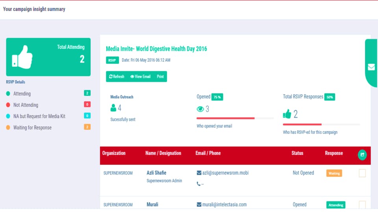Screen dimensions: 378x212
Task: Click the thumbs-up RSVP Responses icon
Action: click(287, 114)
